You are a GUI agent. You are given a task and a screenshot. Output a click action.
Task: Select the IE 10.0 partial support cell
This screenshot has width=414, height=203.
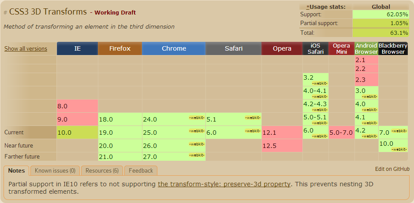coord(77,133)
